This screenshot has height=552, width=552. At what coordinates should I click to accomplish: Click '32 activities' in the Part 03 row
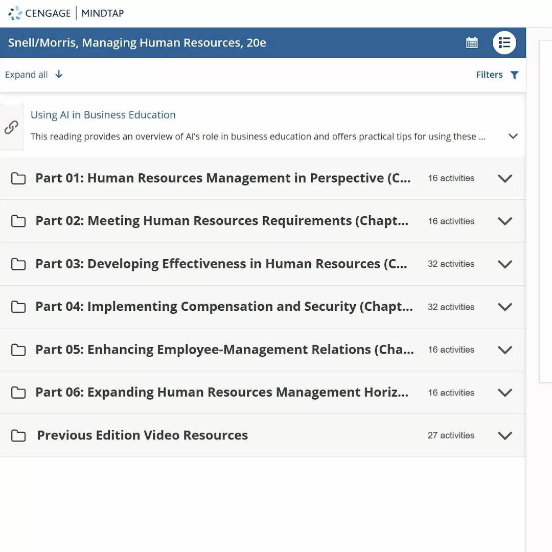[x=451, y=264]
